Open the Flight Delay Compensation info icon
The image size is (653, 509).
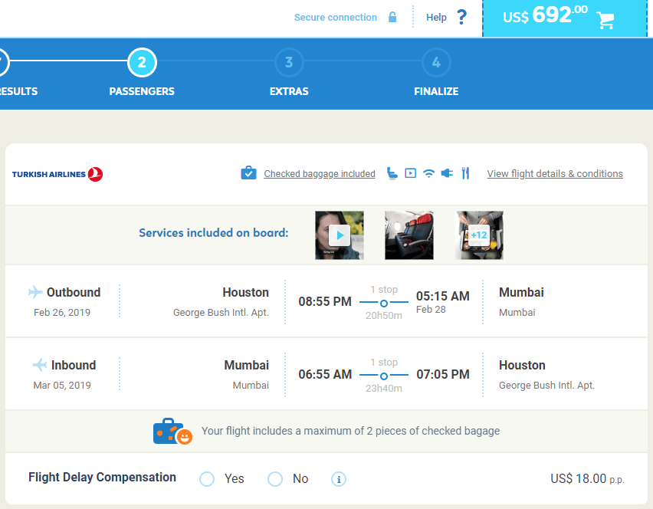[x=338, y=478]
